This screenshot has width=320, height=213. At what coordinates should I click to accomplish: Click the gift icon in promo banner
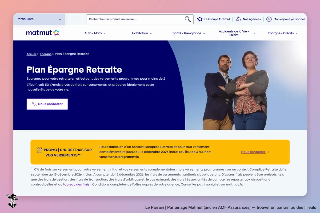39,150
